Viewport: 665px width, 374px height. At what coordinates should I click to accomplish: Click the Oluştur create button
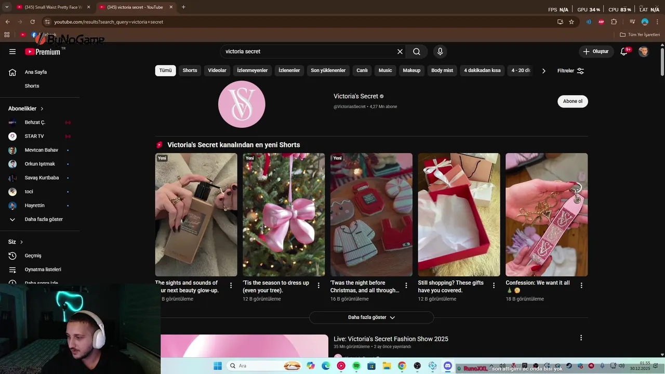[x=595, y=51]
